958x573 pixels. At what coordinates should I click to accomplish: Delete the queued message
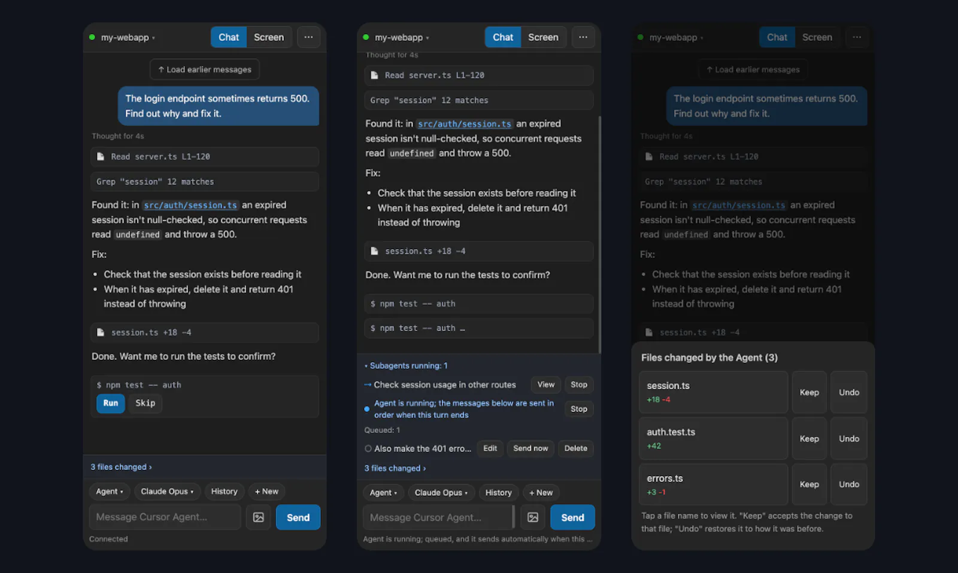[x=576, y=448]
